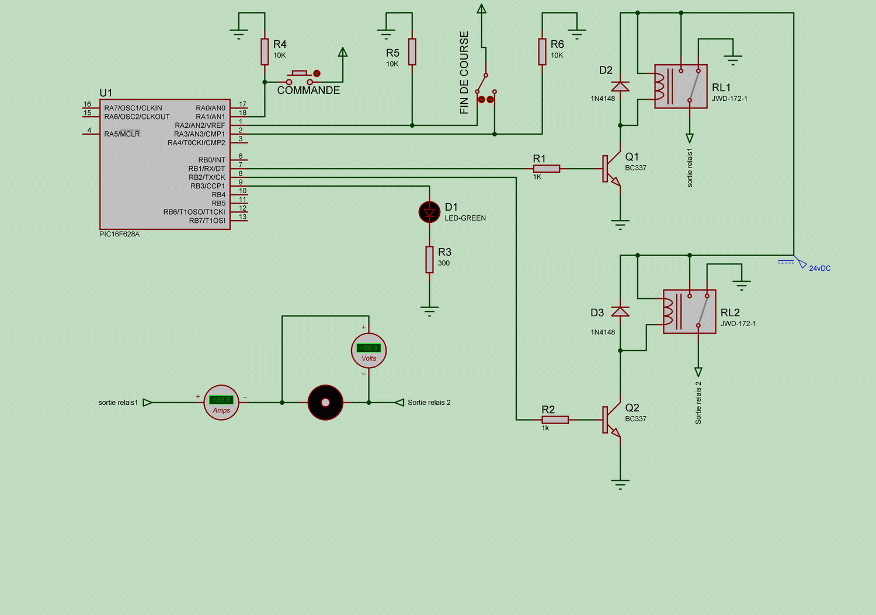The width and height of the screenshot is (876, 615).
Task: Click the ground symbol beside RL2
Action: 742,285
